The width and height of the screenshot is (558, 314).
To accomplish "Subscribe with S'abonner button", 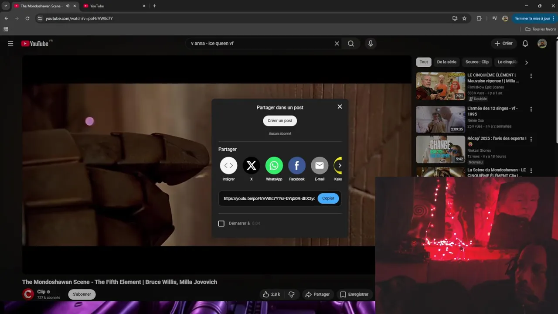I will pos(82,294).
